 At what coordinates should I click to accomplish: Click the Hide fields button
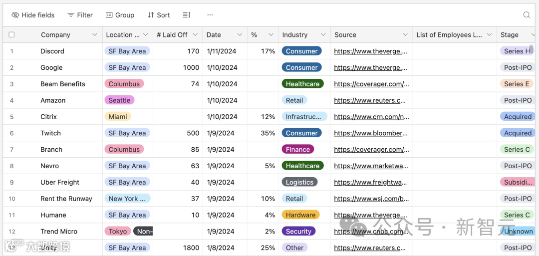pyautogui.click(x=33, y=15)
